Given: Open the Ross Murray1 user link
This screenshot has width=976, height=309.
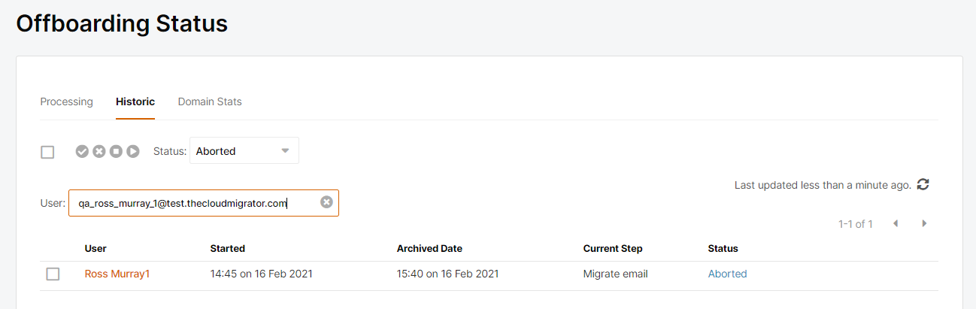Looking at the screenshot, I should coord(117,274).
